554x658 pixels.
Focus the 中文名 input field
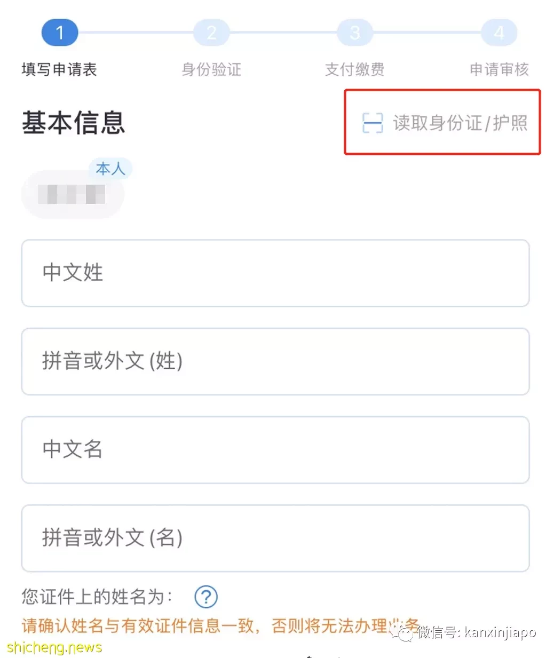pos(275,450)
